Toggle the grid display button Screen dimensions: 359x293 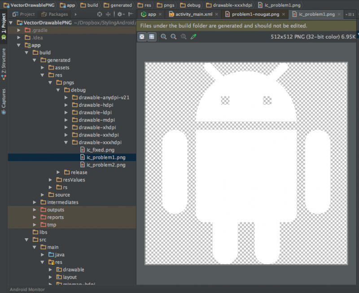point(152,37)
